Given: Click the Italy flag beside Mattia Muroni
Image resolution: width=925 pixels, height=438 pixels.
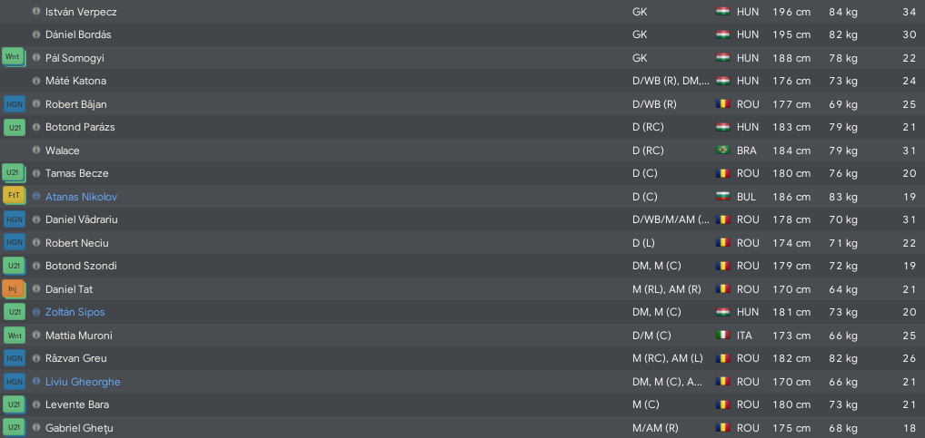Looking at the screenshot, I should (722, 336).
